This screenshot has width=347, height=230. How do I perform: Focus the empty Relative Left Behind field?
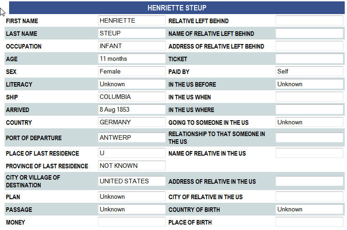(309, 21)
